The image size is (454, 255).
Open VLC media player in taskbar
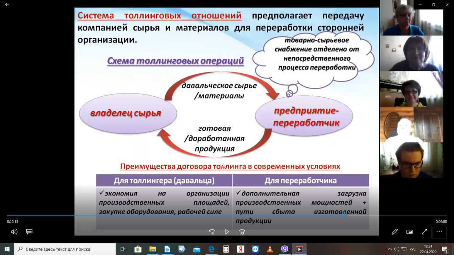pyautogui.click(x=270, y=249)
